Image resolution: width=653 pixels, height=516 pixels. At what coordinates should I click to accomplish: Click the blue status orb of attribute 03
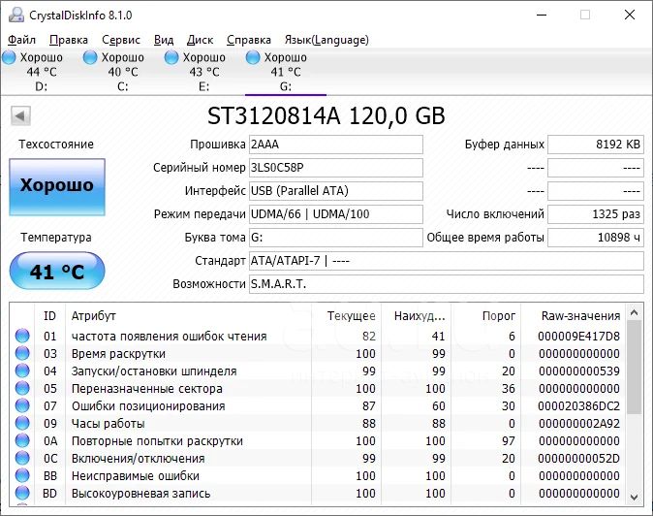coord(22,353)
